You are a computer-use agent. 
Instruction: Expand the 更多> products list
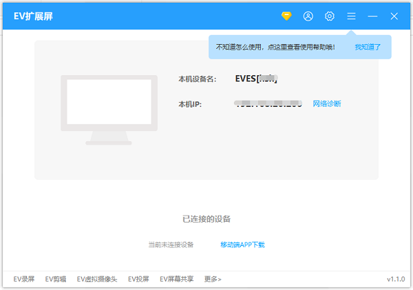click(213, 279)
